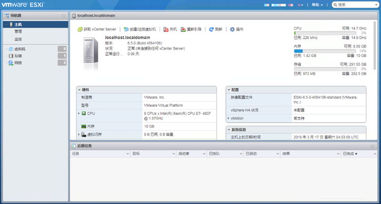Click the red Shut down (关机) icon

point(166,30)
